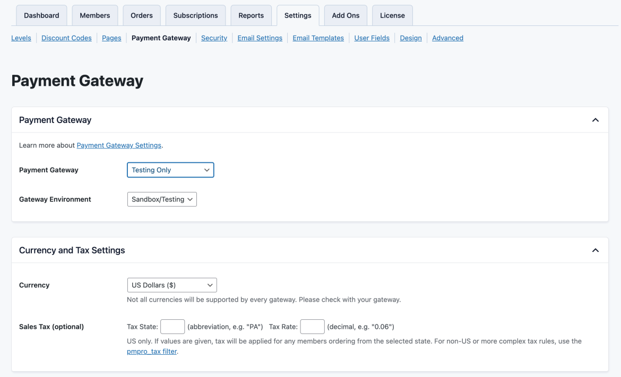Open the pmpro_tax filter link

151,351
